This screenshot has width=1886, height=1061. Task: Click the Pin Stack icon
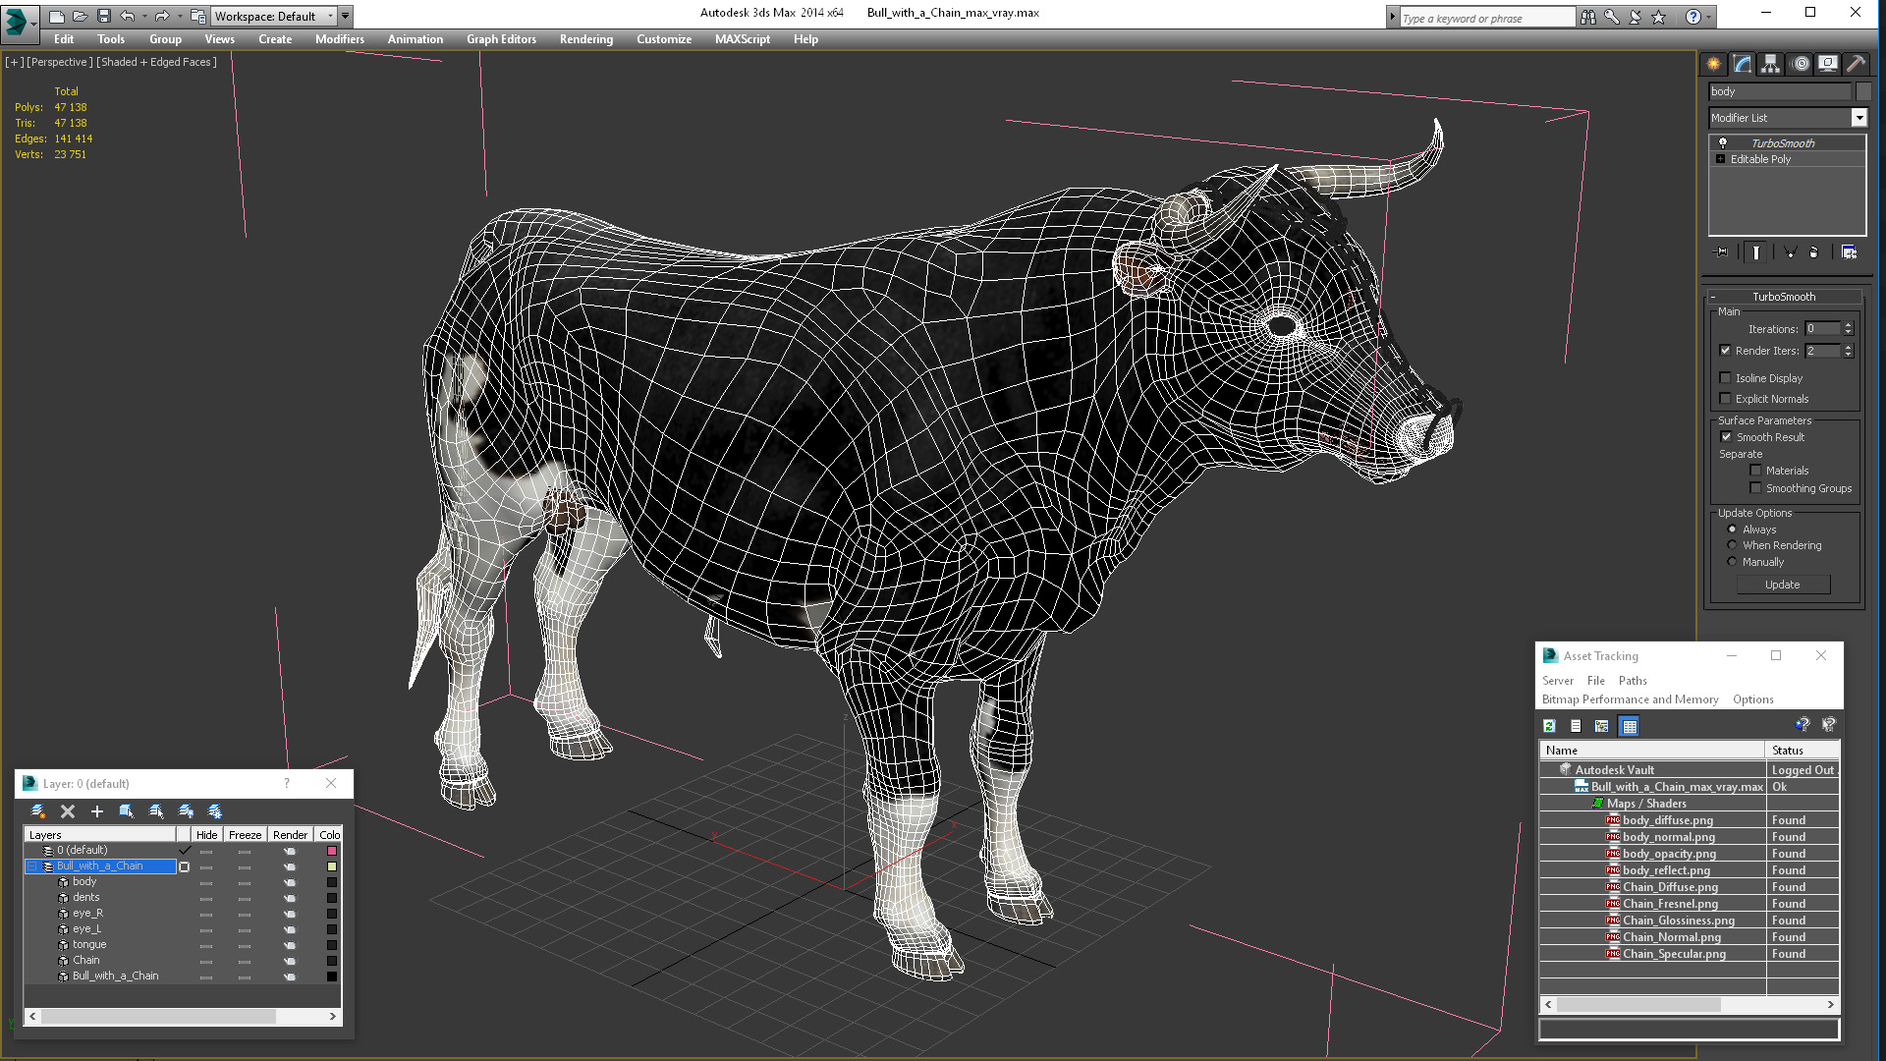(1721, 252)
